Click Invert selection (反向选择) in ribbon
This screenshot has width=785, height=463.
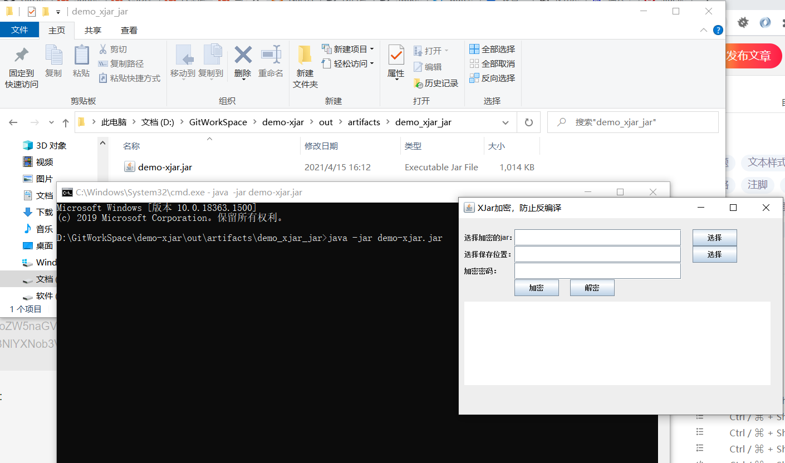[x=492, y=78]
